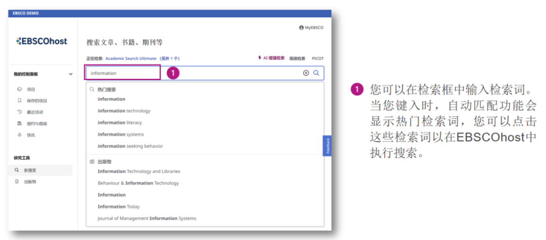Open the Feedback side tab
Viewport: 546px width, 240px height.
pos(327,146)
